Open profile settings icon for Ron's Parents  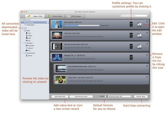131,24
